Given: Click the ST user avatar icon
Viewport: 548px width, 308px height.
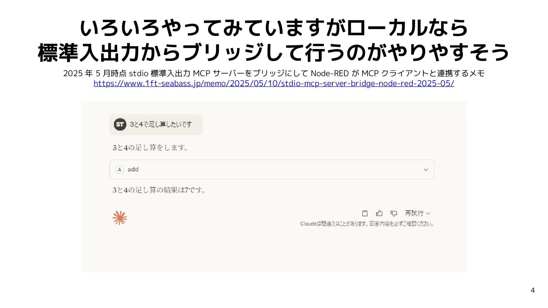Looking at the screenshot, I should [x=120, y=124].
